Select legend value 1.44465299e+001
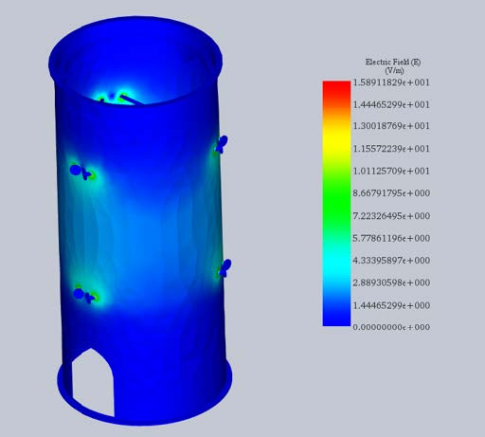This screenshot has width=485, height=437. tap(391, 104)
